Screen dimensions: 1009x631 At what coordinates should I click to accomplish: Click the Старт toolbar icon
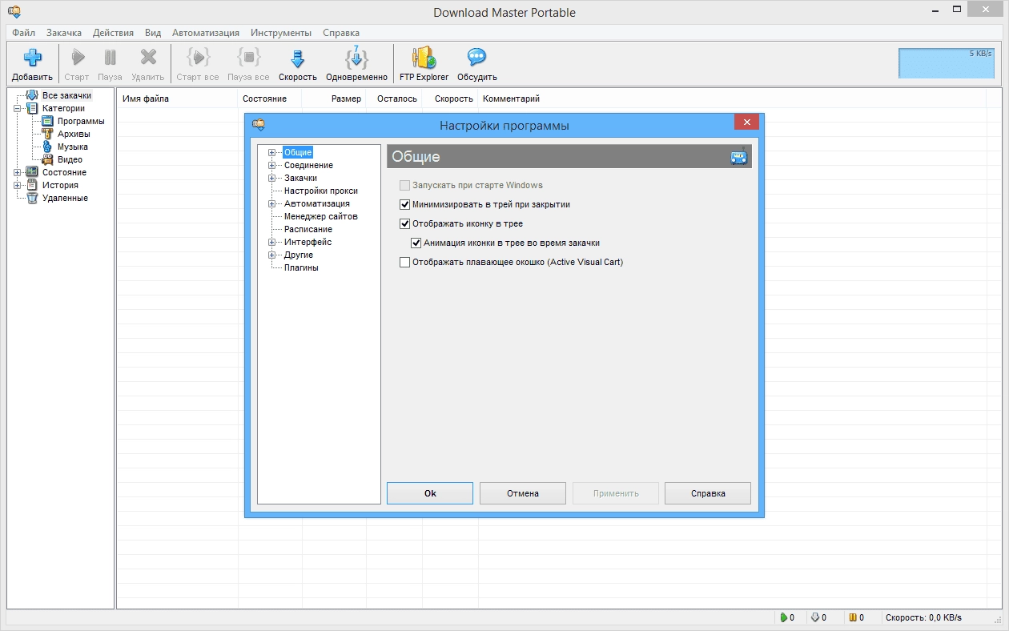77,58
